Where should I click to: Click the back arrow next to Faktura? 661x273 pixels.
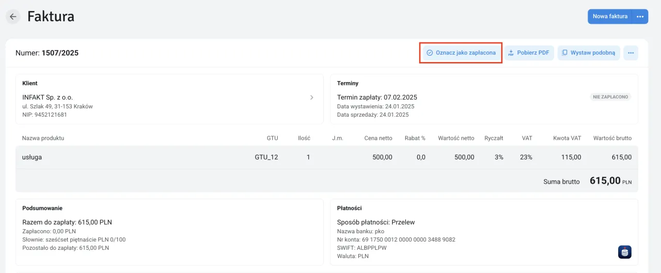click(13, 17)
